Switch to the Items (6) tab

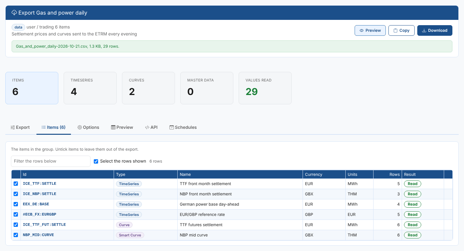pyautogui.click(x=54, y=127)
